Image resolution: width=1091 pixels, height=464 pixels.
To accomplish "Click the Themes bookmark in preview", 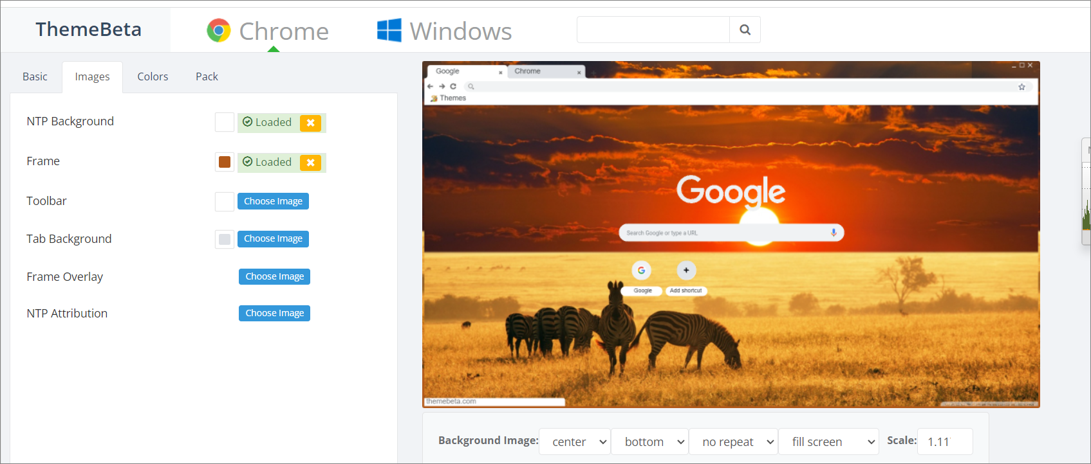I will 449,98.
